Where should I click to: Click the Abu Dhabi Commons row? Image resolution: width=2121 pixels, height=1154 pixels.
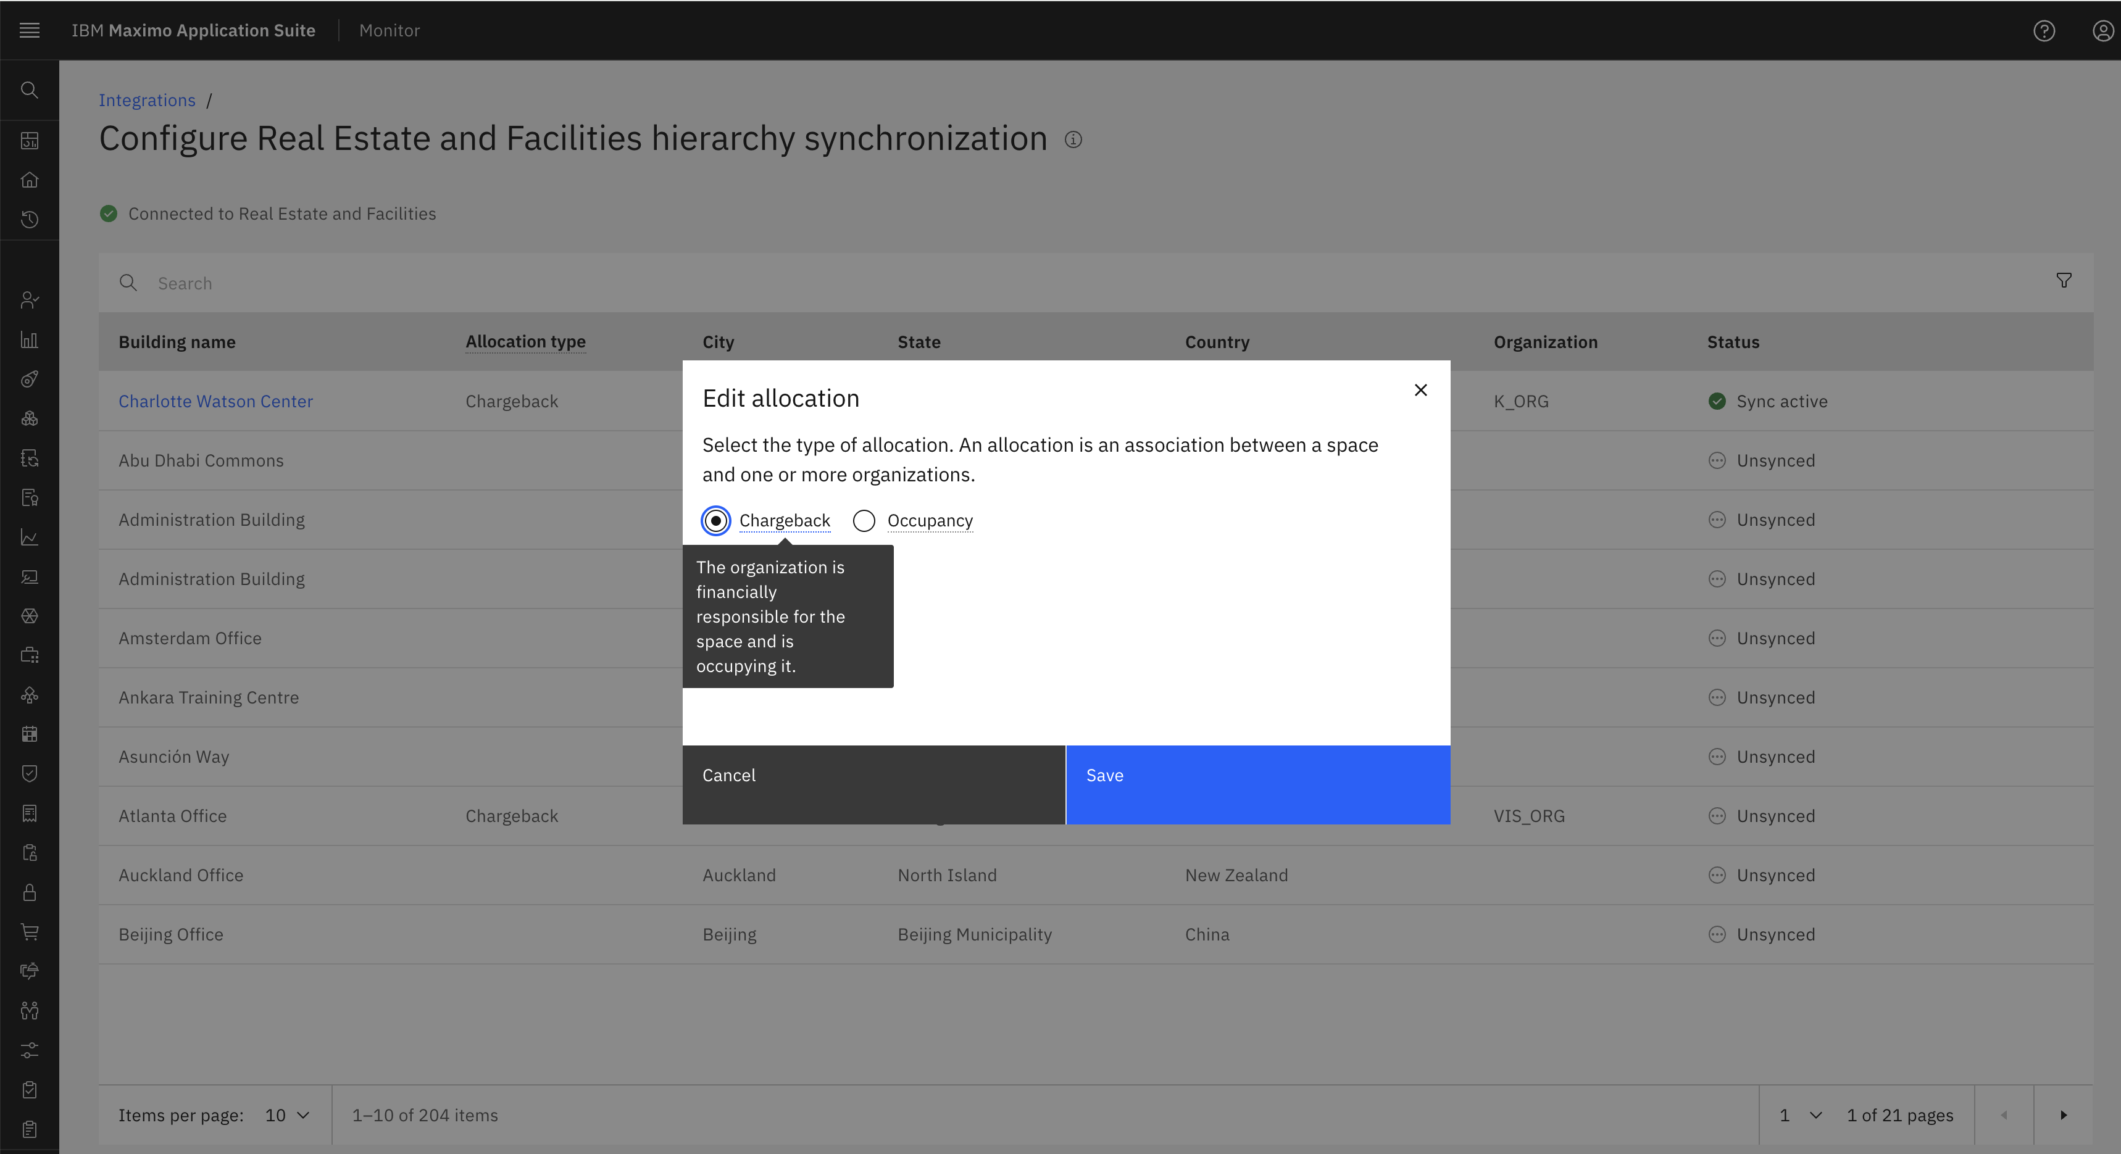(1096, 461)
